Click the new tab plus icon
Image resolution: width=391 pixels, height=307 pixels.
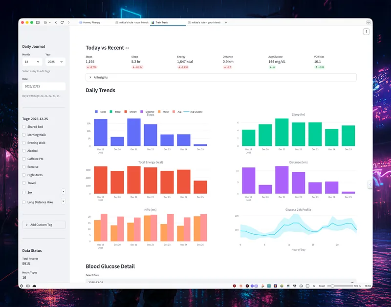[x=226, y=22]
